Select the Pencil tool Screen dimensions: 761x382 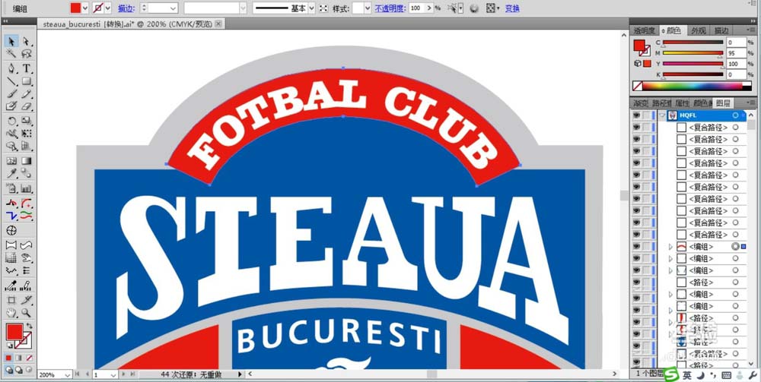(x=27, y=93)
